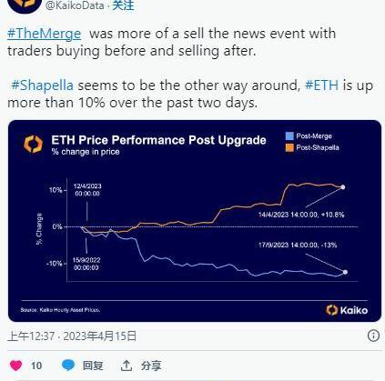Open the ETH price chart image
385x381 pixels.
(x=195, y=221)
